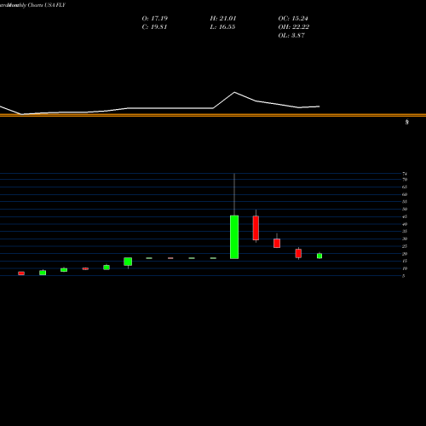Click the 50 price axis label
The image size is (426, 426).
(405, 209)
